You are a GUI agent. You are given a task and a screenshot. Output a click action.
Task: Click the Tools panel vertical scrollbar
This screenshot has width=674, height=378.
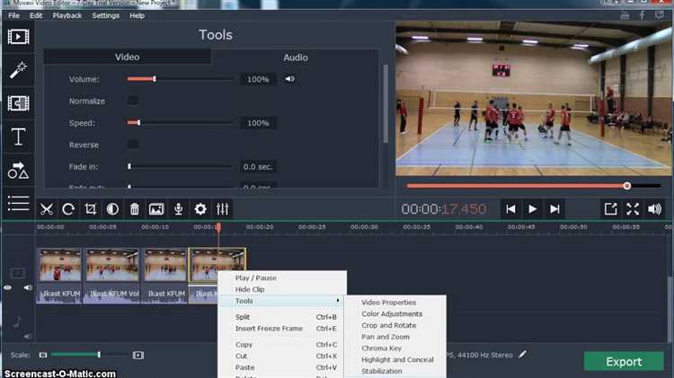pos(386,104)
